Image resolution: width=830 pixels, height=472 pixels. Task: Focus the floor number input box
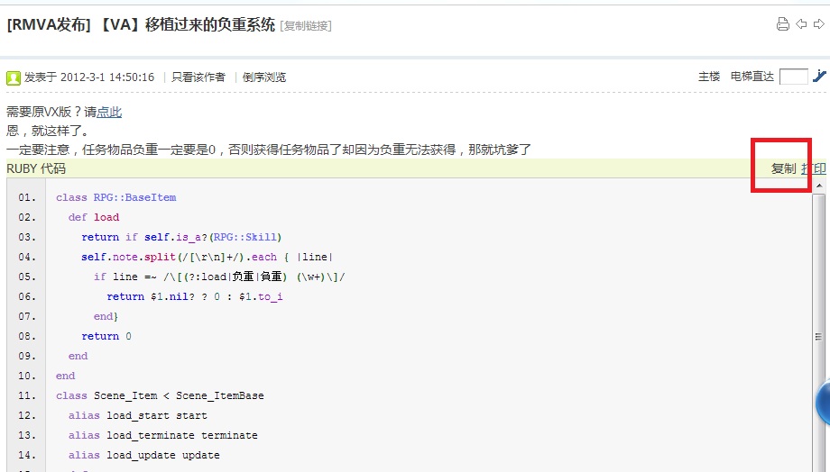(x=794, y=77)
